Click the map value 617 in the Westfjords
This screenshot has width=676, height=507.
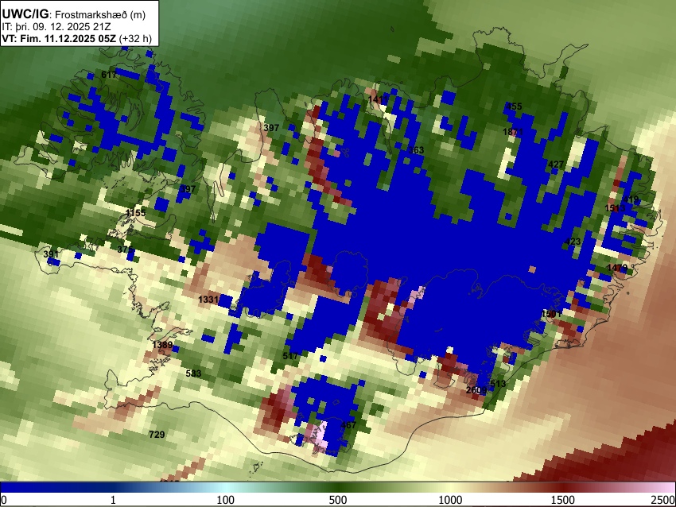click(x=109, y=75)
